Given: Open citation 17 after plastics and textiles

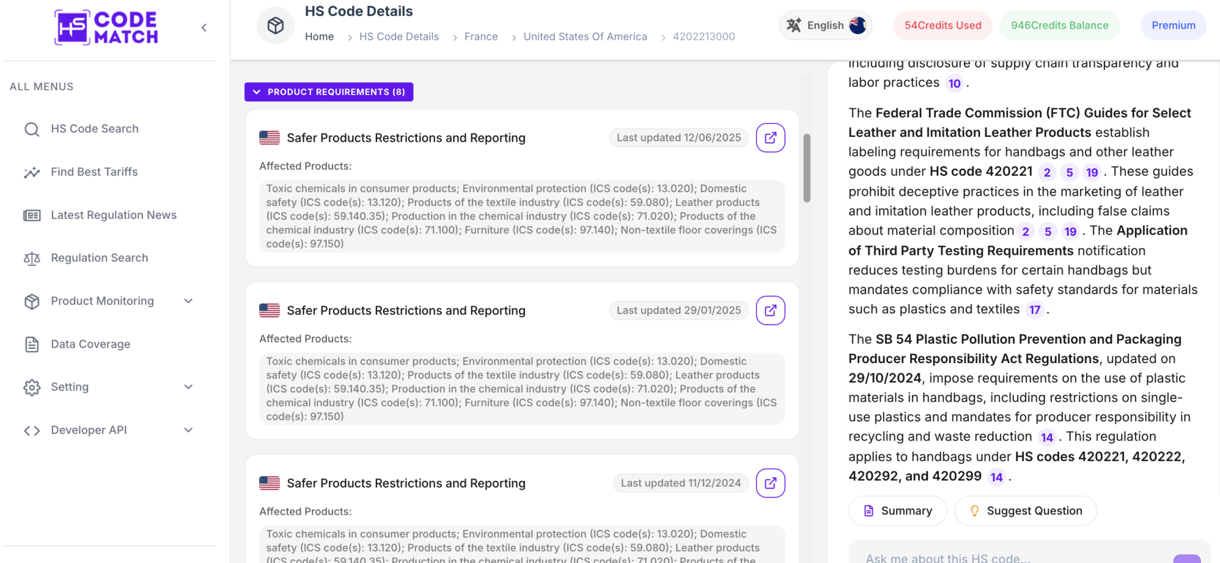Looking at the screenshot, I should pos(1035,310).
